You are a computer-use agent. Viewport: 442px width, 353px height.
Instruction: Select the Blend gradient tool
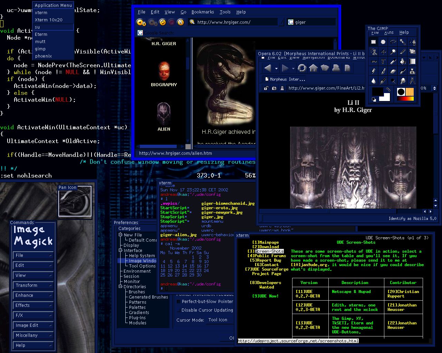pos(413,61)
